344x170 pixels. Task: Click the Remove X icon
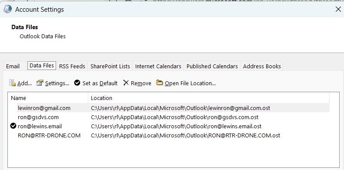[x=126, y=83]
